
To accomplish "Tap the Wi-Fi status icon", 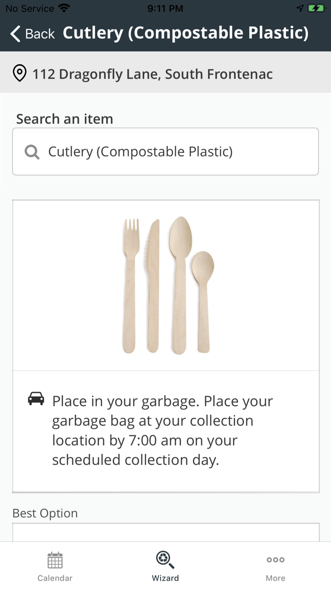I will [x=63, y=8].
